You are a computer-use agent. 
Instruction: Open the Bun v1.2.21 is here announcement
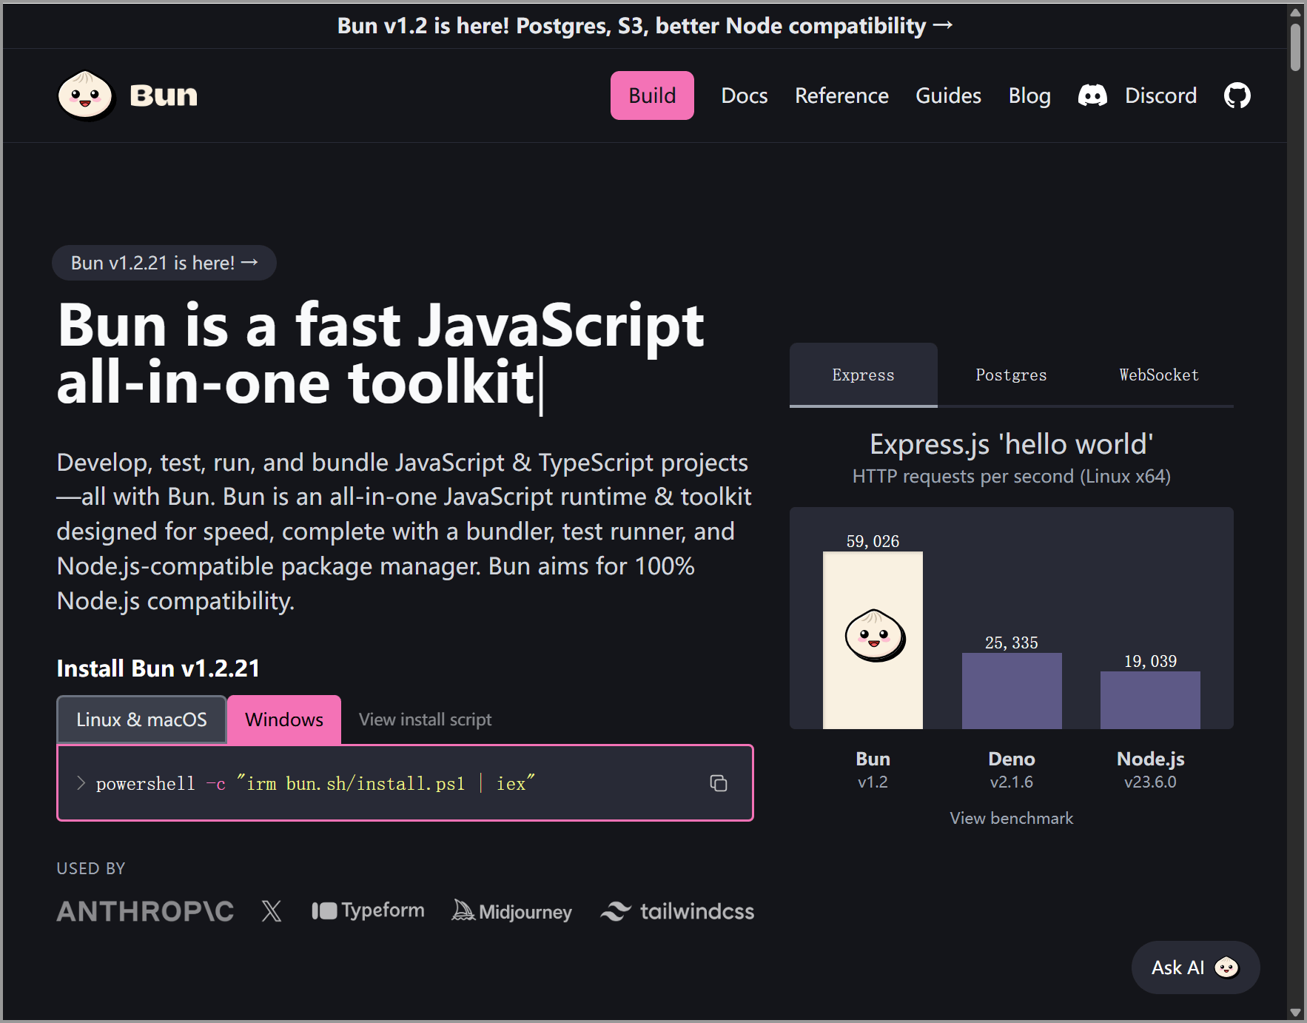[164, 263]
